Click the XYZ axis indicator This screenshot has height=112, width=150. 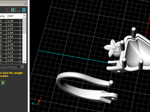click(x=37, y=101)
